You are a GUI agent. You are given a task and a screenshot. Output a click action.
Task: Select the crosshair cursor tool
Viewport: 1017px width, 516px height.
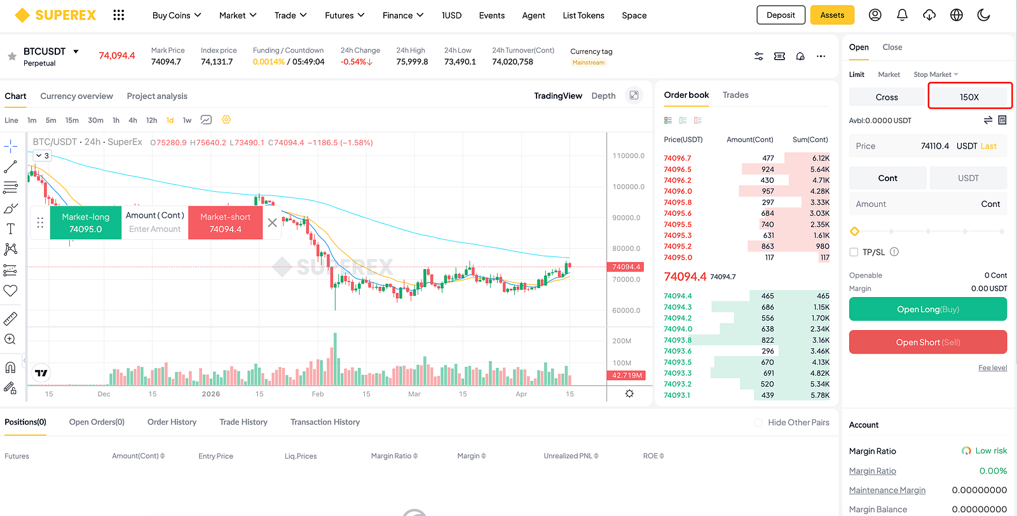(x=11, y=147)
